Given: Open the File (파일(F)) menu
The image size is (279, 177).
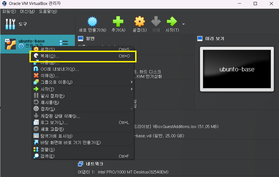Looking at the screenshot, I should 9,11.
